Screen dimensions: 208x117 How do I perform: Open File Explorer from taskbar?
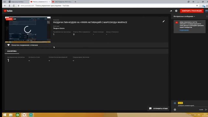point(11,115)
